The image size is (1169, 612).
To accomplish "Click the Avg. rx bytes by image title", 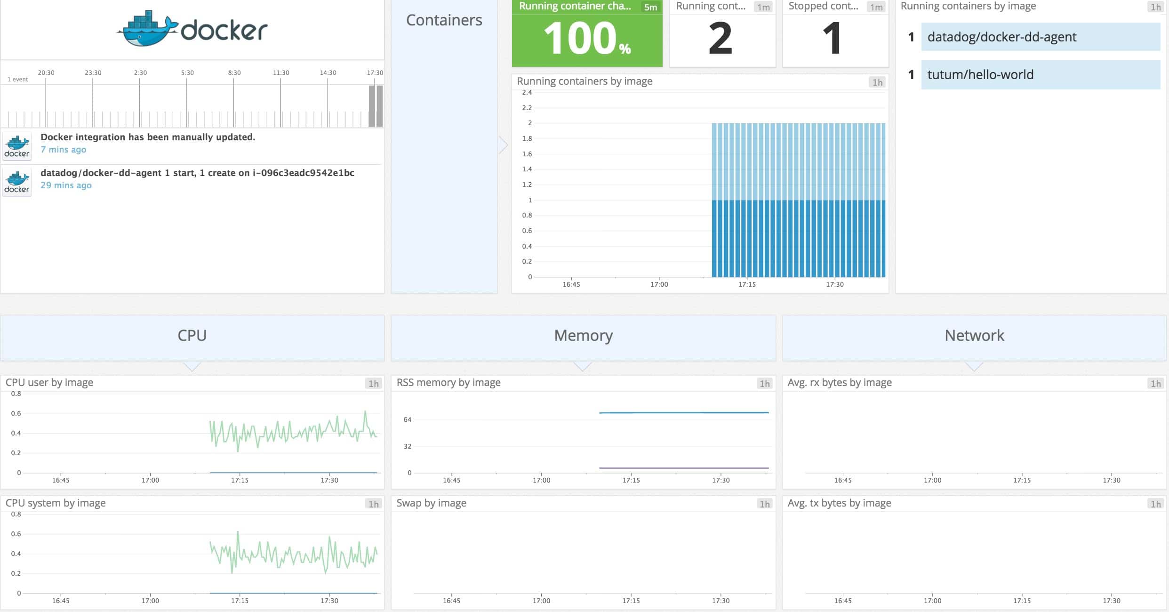I will 840,382.
